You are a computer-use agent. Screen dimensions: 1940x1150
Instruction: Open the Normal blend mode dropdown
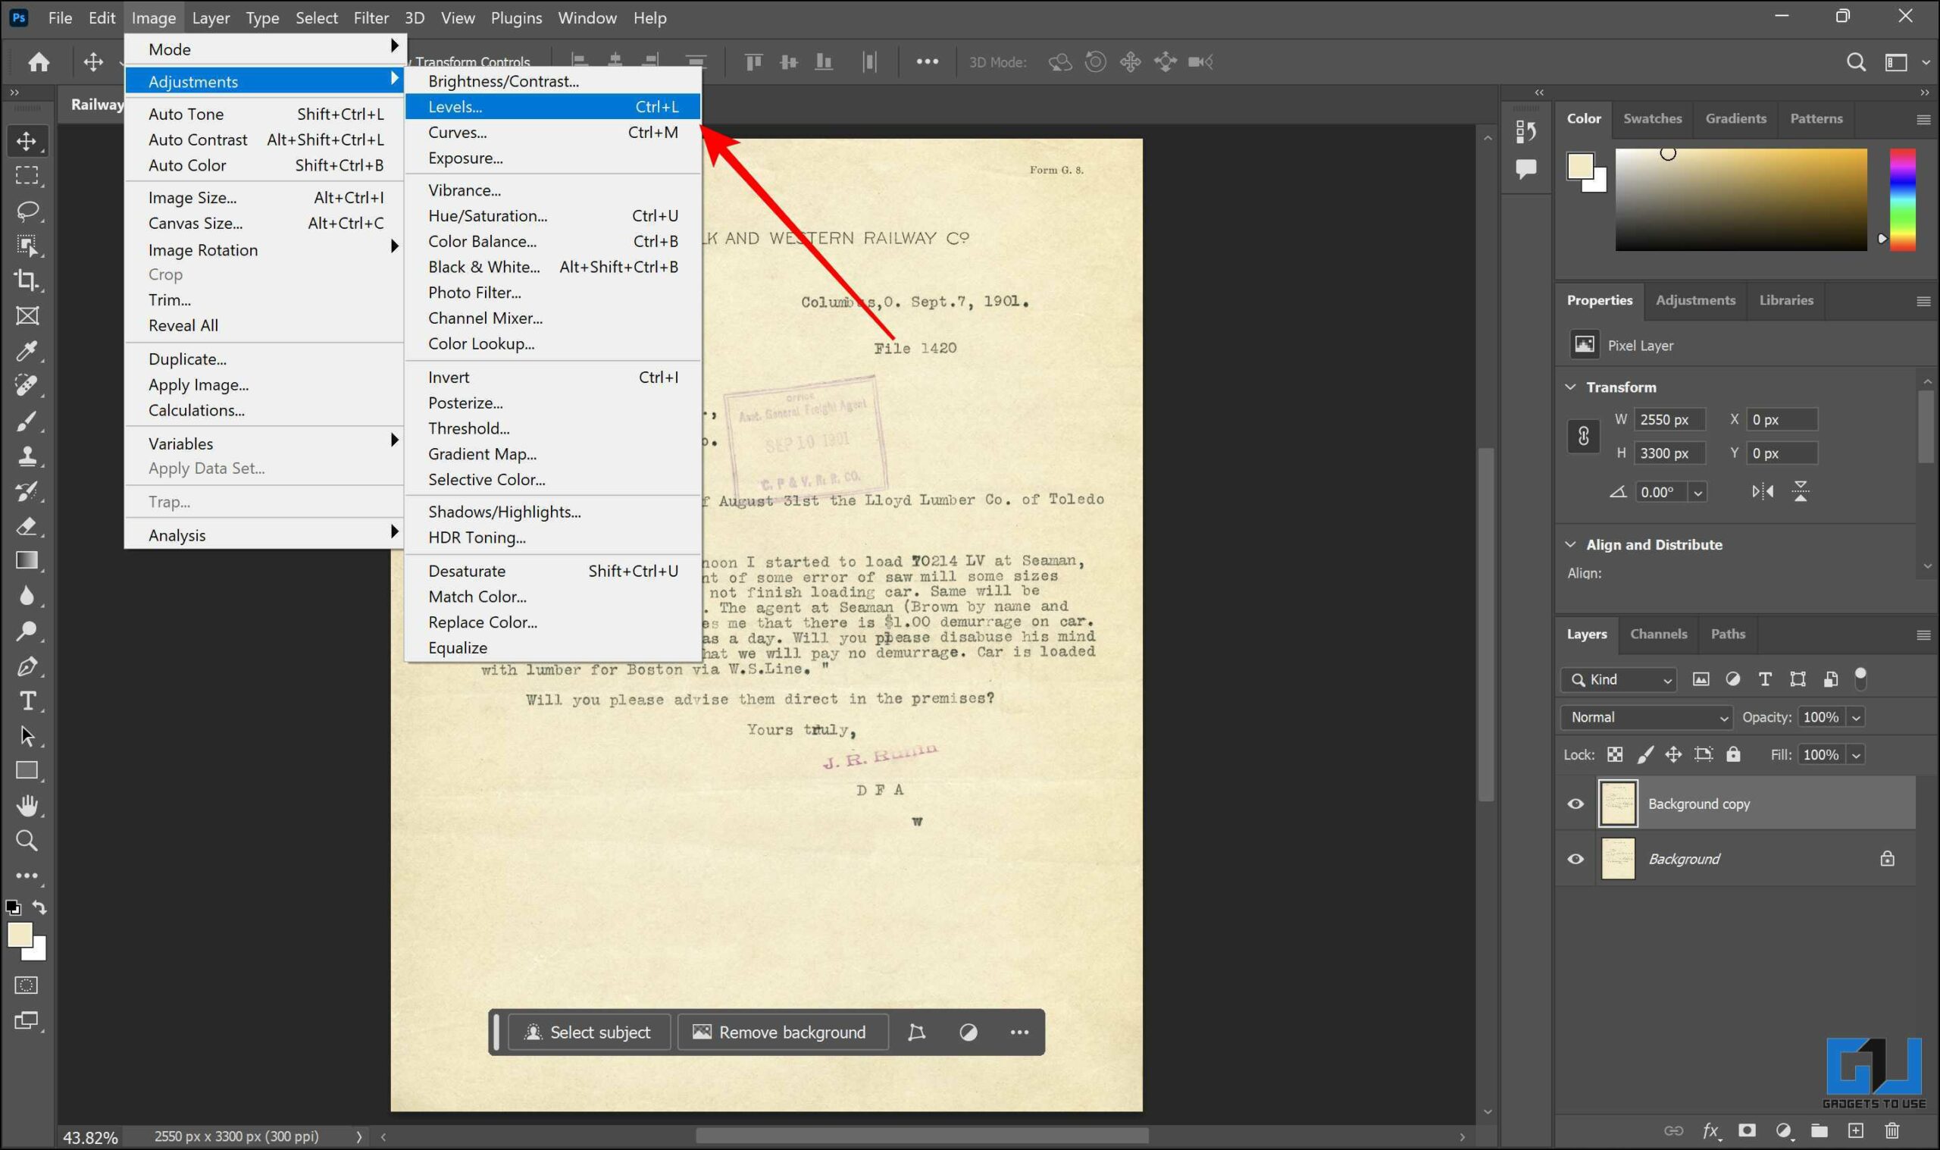(1646, 718)
